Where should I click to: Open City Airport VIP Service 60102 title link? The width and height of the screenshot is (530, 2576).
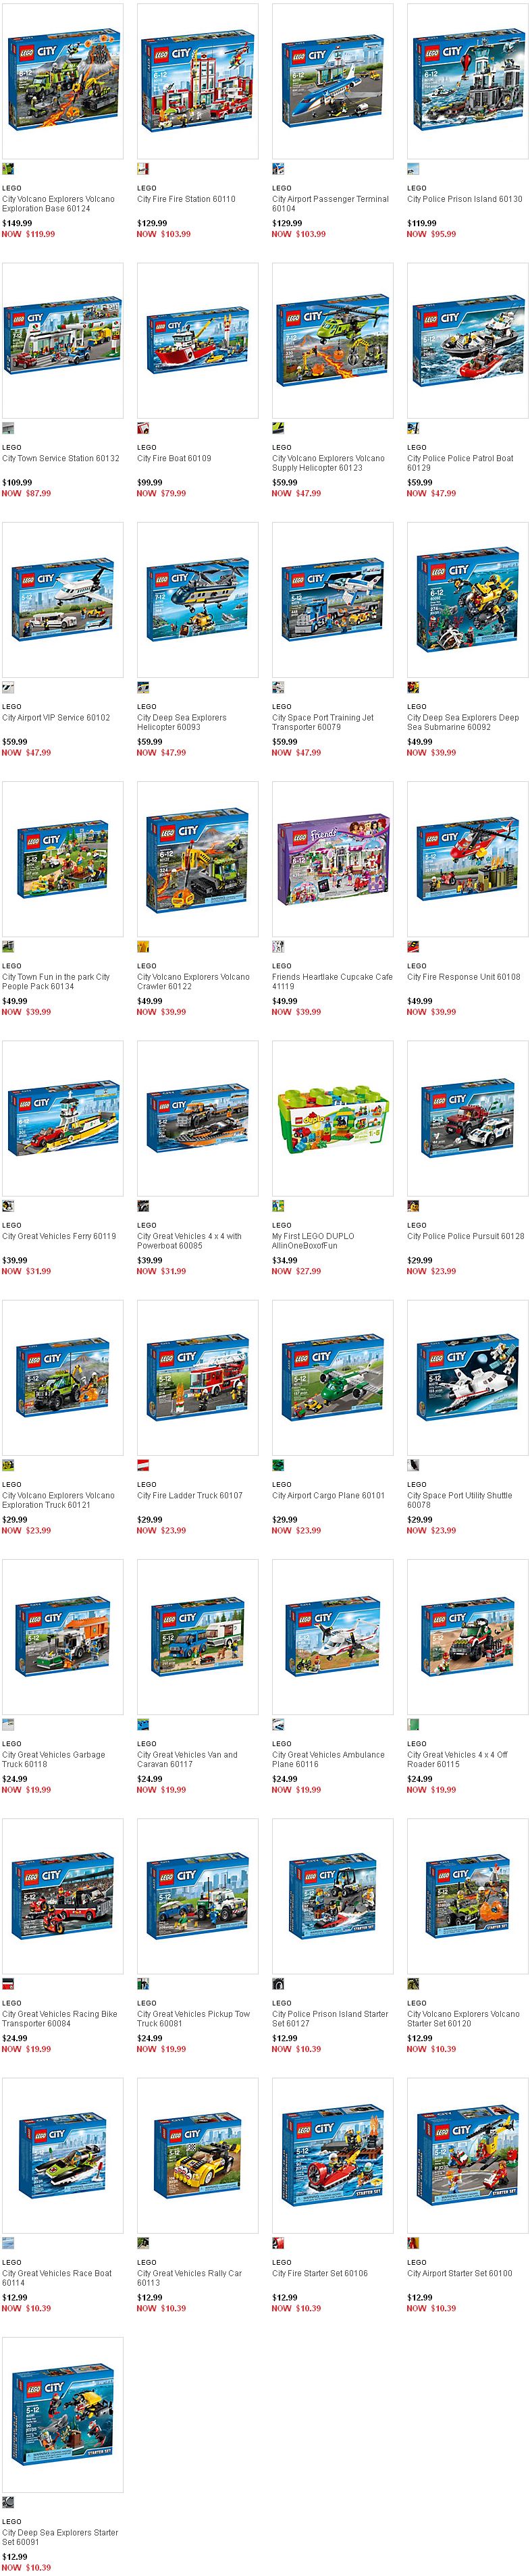[x=56, y=718]
